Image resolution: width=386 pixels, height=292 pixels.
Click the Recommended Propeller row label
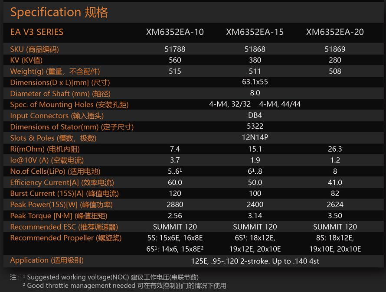click(x=65, y=238)
